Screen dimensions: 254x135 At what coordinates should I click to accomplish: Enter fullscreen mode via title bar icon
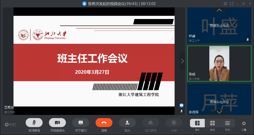pyautogui.click(x=231, y=4)
